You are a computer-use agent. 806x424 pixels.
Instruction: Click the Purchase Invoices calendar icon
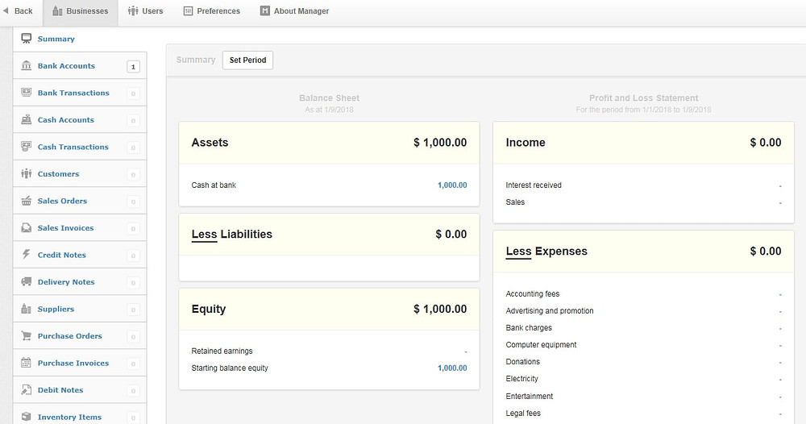tap(27, 363)
